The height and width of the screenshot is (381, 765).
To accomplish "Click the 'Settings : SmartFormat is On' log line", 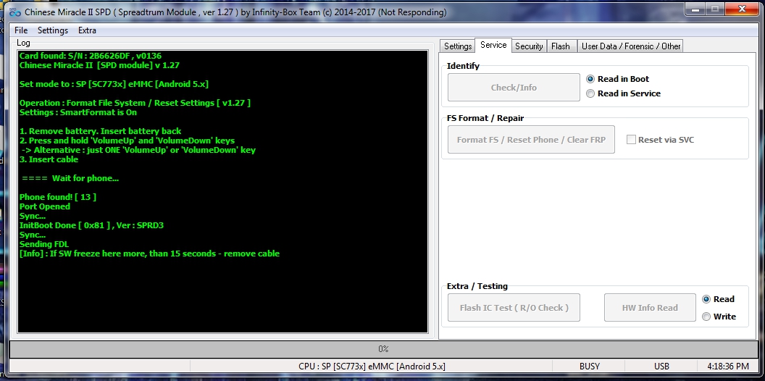I will coord(78,112).
